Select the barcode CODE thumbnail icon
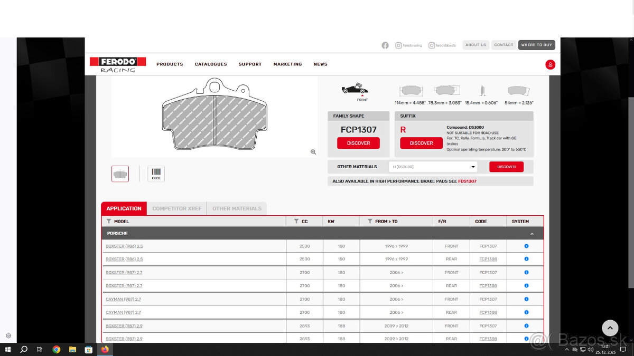 click(x=156, y=174)
